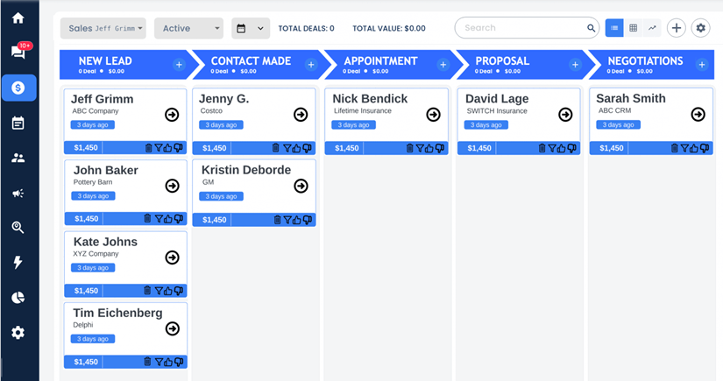Open the pie chart reports icon
The height and width of the screenshot is (381, 723).
point(18,298)
